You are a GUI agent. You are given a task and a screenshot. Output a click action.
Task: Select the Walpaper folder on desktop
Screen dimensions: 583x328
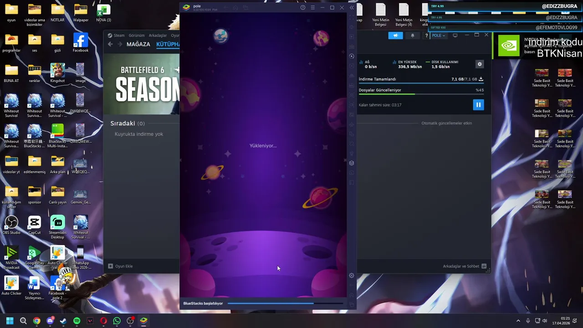81,13
